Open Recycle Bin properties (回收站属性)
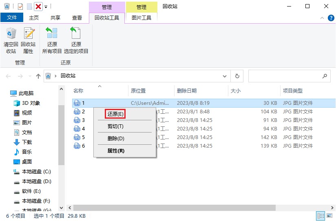Viewport: 336px width, 221px height. pyautogui.click(x=28, y=40)
